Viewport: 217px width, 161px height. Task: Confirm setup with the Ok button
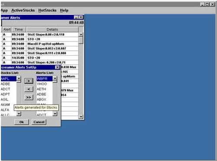point(22,122)
